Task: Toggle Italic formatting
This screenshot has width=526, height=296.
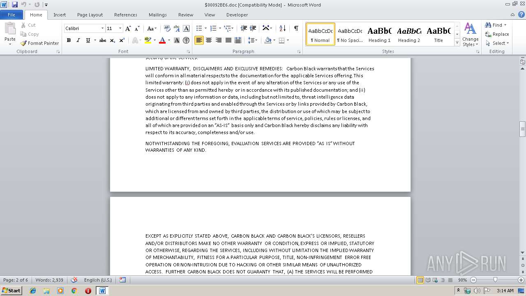Action: click(78, 40)
